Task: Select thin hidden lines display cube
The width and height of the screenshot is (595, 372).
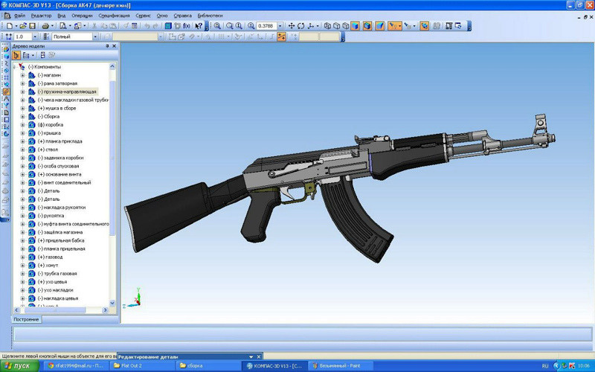Action: pos(346,26)
